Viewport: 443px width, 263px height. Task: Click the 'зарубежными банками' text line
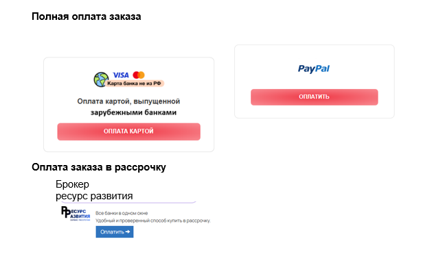(133, 112)
